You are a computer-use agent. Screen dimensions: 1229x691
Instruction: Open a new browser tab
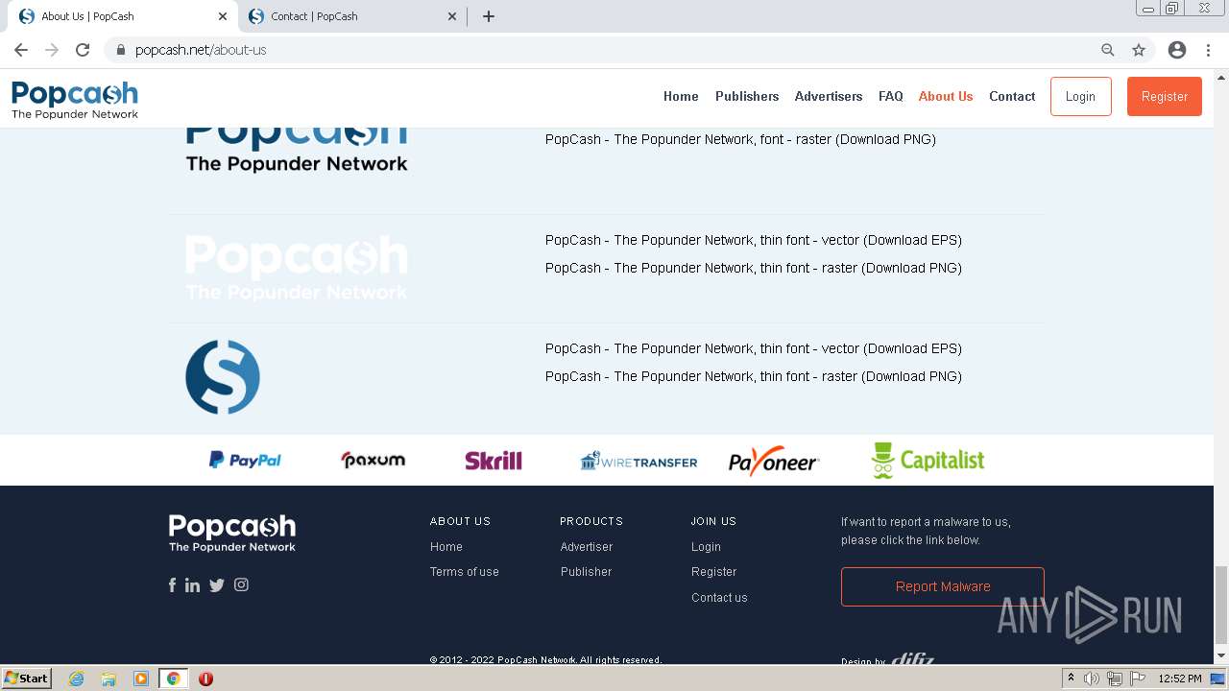489,16
